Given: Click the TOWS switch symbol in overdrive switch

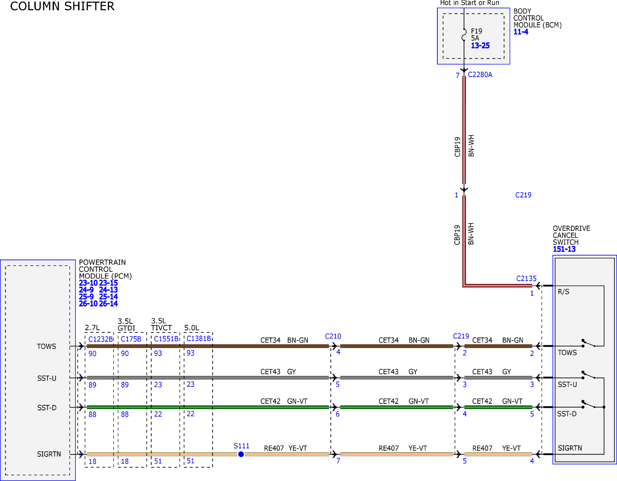Looking at the screenshot, I should 588,343.
